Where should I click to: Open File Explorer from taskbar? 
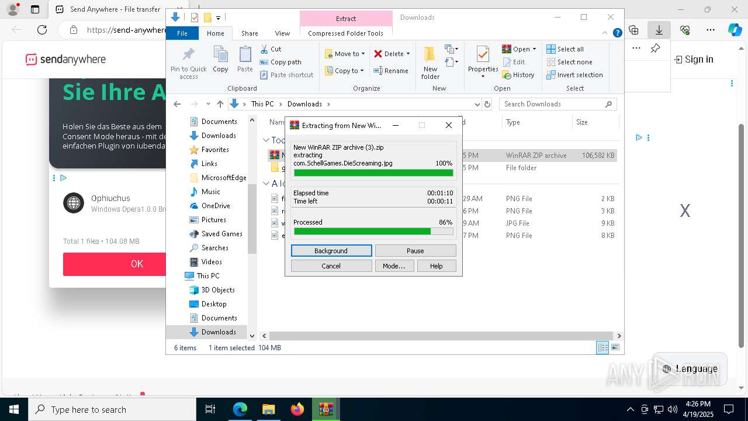pos(269,409)
